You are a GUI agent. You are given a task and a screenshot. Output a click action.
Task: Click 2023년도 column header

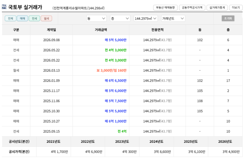(x=122, y=141)
